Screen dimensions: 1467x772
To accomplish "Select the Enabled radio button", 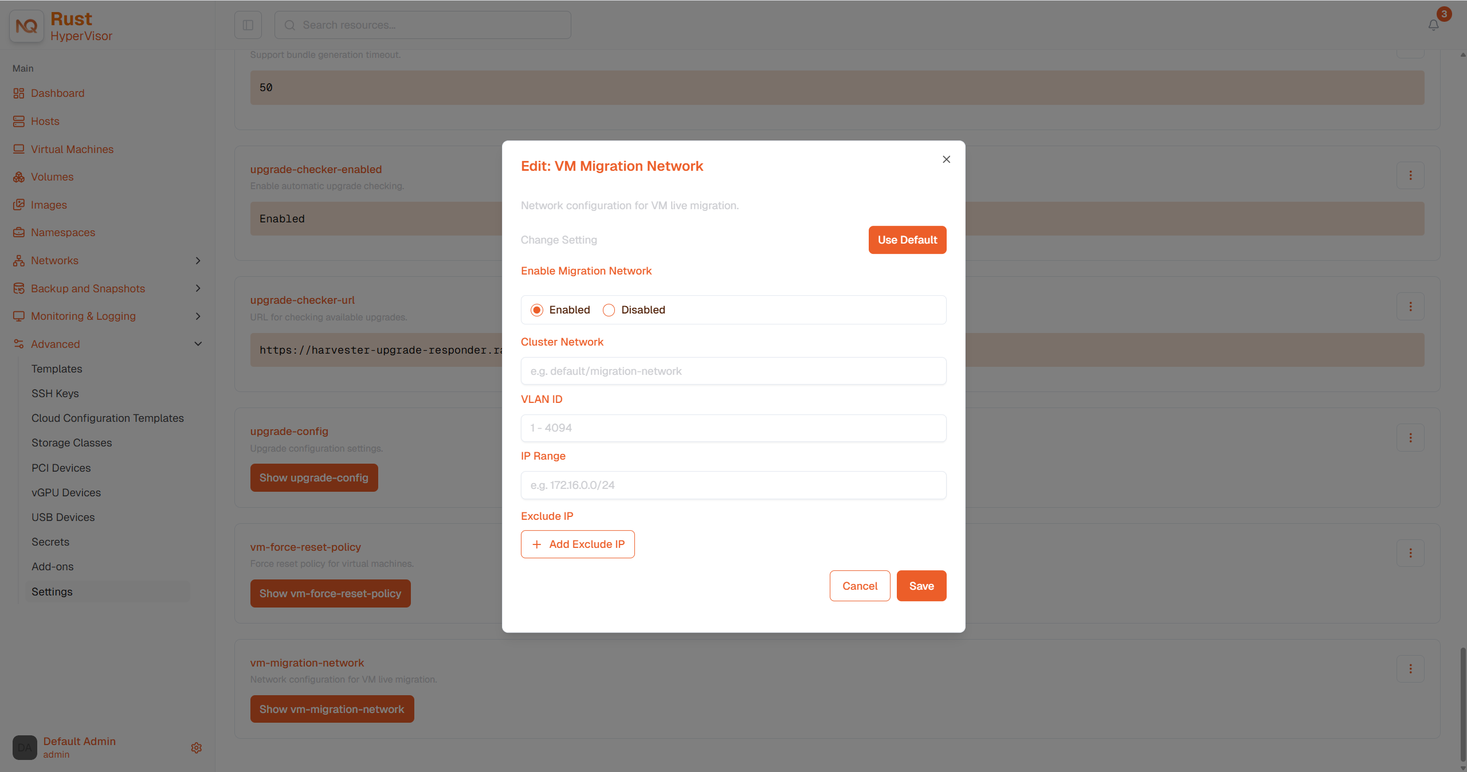I will click(537, 310).
